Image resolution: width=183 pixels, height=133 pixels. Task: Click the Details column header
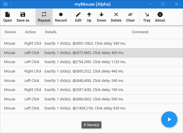pos(51,32)
